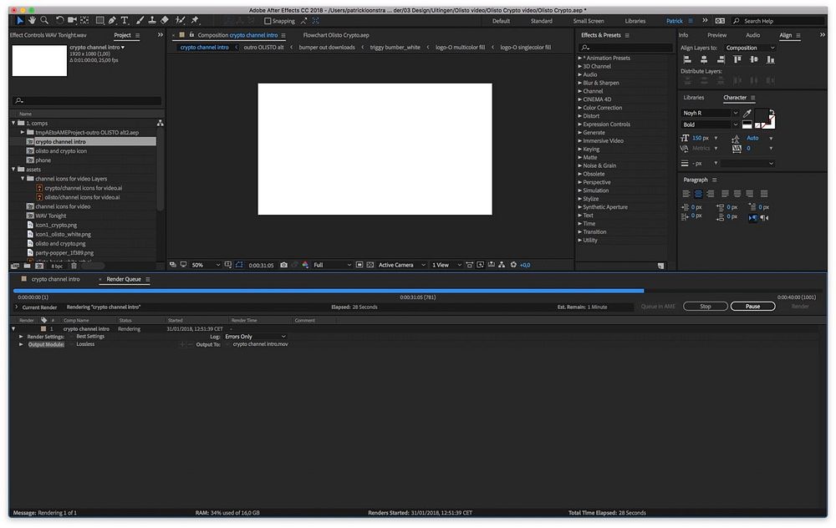This screenshot has width=836, height=528.
Task: Select the Hand tool in toolbar
Action: click(32, 20)
